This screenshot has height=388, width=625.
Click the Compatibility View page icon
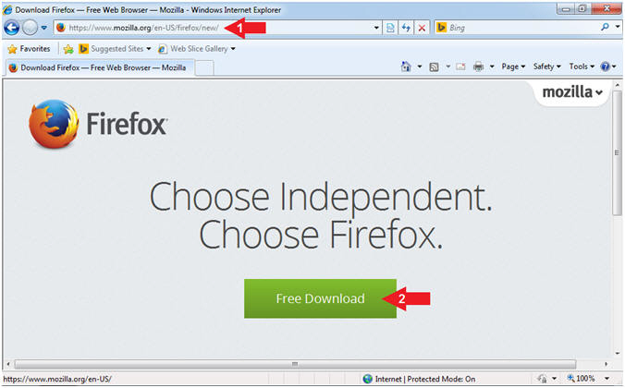coord(390,28)
